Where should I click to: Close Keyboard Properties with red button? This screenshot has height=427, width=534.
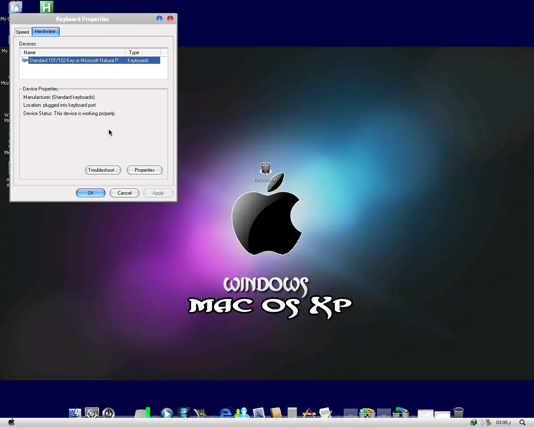coord(170,19)
